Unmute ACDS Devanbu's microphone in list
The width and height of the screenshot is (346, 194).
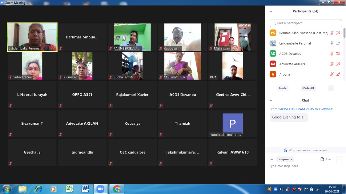click(x=332, y=54)
